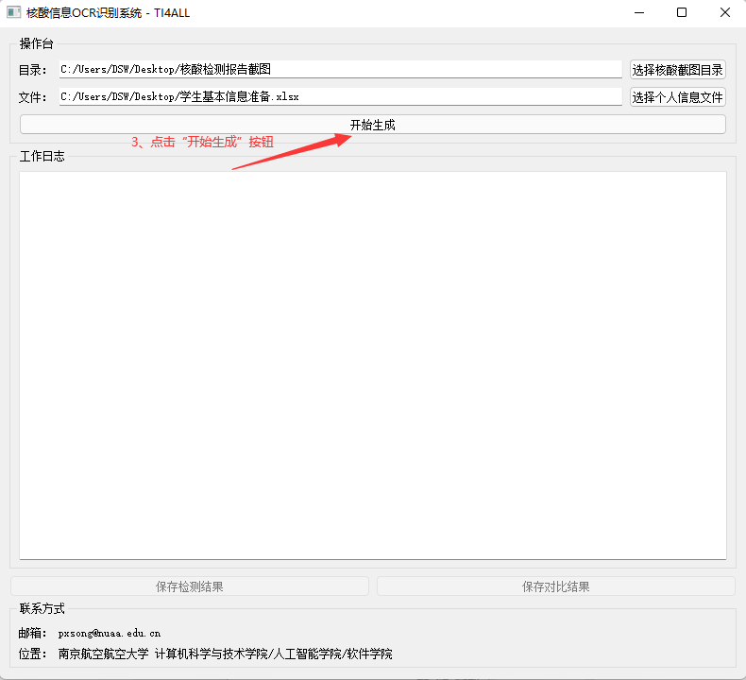This screenshot has height=680, width=746.
Task: Click the 目录 label beside the path field
Action: pos(32,70)
